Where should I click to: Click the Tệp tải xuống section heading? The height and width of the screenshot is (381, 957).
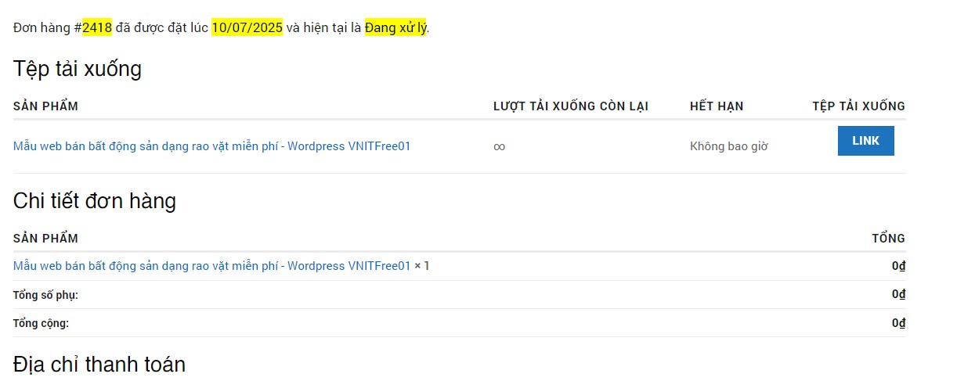click(77, 69)
